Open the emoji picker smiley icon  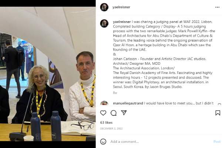103,141
